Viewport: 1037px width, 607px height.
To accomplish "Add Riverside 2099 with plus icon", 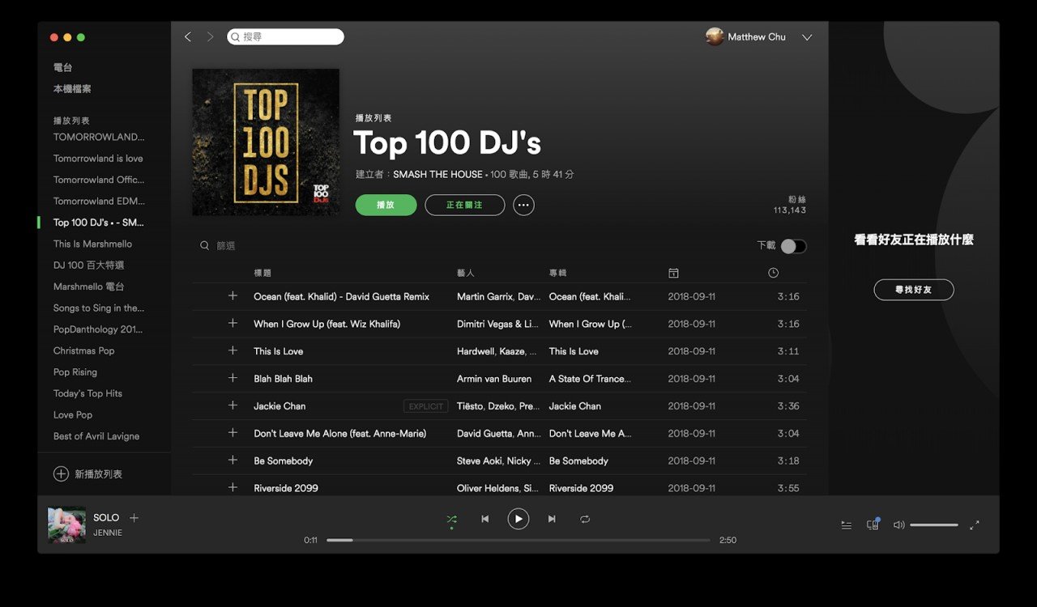I will 233,487.
